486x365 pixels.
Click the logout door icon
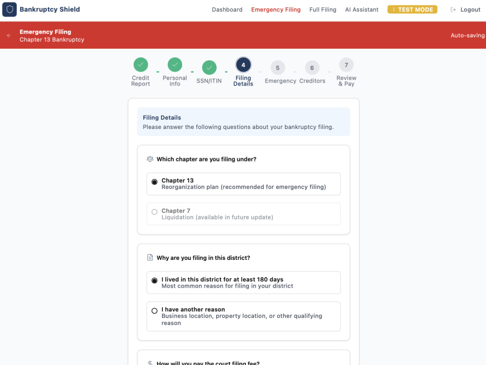[x=453, y=10]
